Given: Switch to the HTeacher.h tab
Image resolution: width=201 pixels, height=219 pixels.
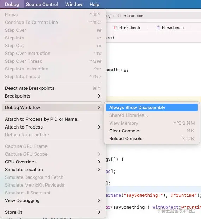Looking at the screenshot, I should [x=127, y=28].
